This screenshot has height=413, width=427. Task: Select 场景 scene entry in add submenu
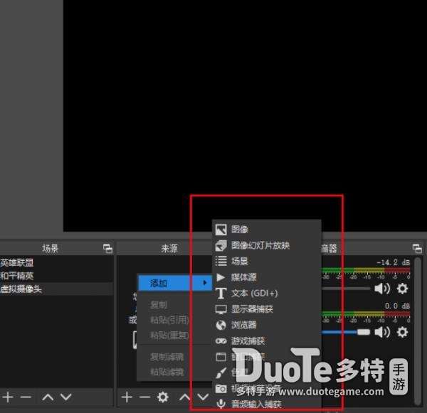tap(266, 261)
